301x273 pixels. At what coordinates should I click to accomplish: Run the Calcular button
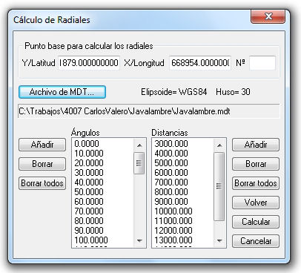pos(256,222)
